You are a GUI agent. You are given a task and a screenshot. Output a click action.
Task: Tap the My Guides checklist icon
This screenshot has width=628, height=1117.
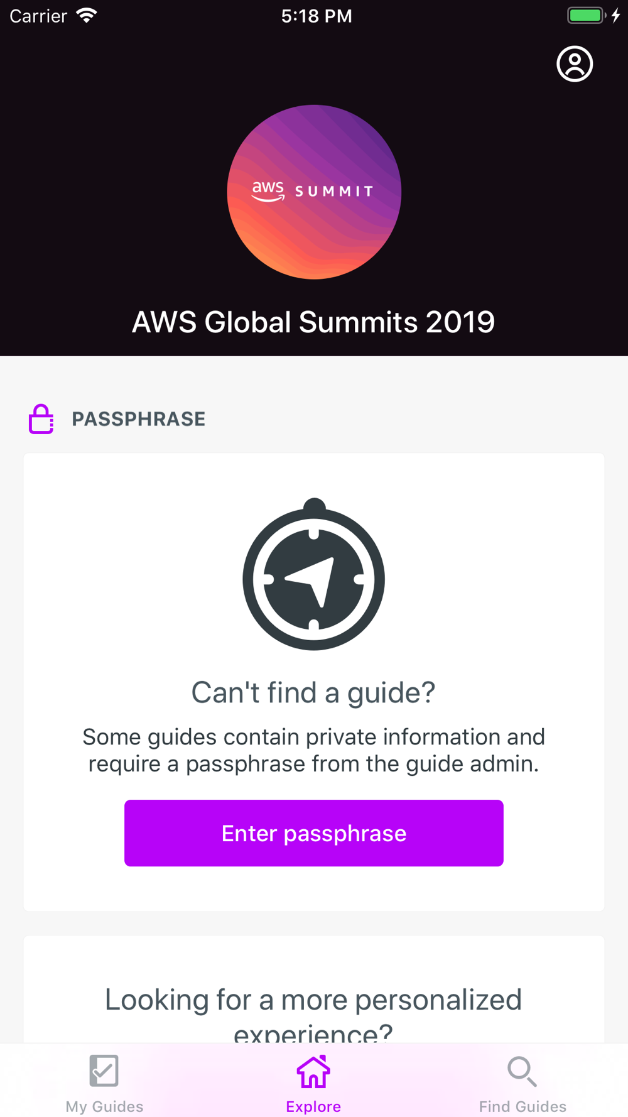[x=104, y=1071]
